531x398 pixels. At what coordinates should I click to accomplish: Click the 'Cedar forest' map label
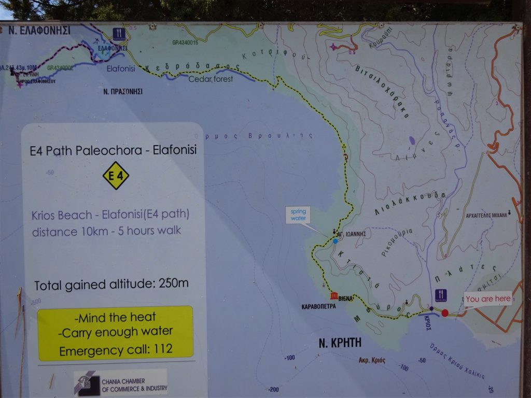pos(211,79)
